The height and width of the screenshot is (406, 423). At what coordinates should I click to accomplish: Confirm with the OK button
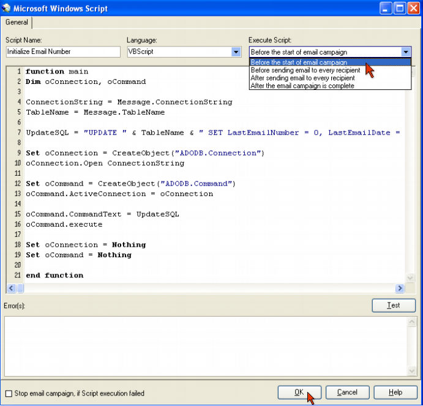click(x=299, y=393)
